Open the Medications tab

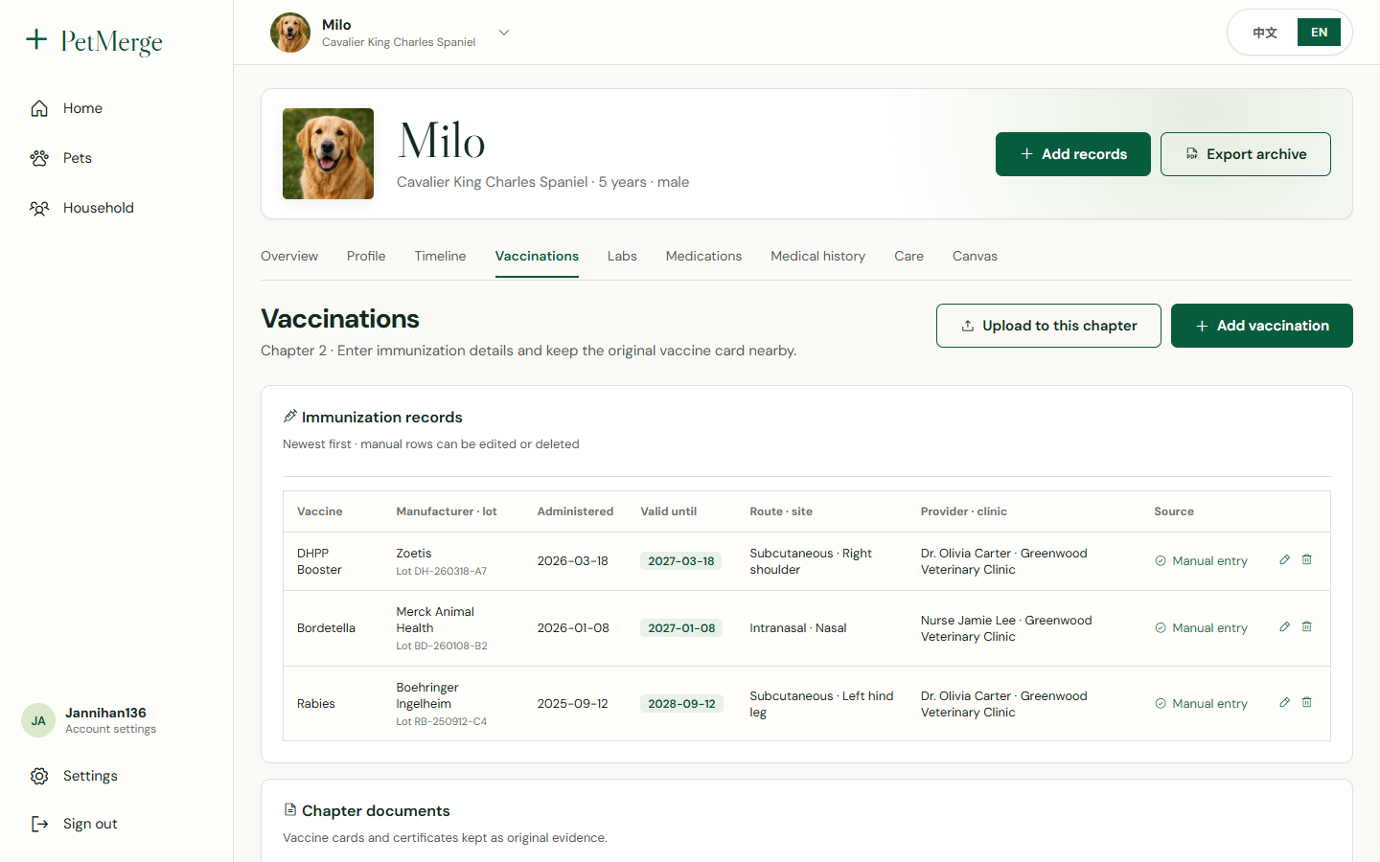pos(703,256)
